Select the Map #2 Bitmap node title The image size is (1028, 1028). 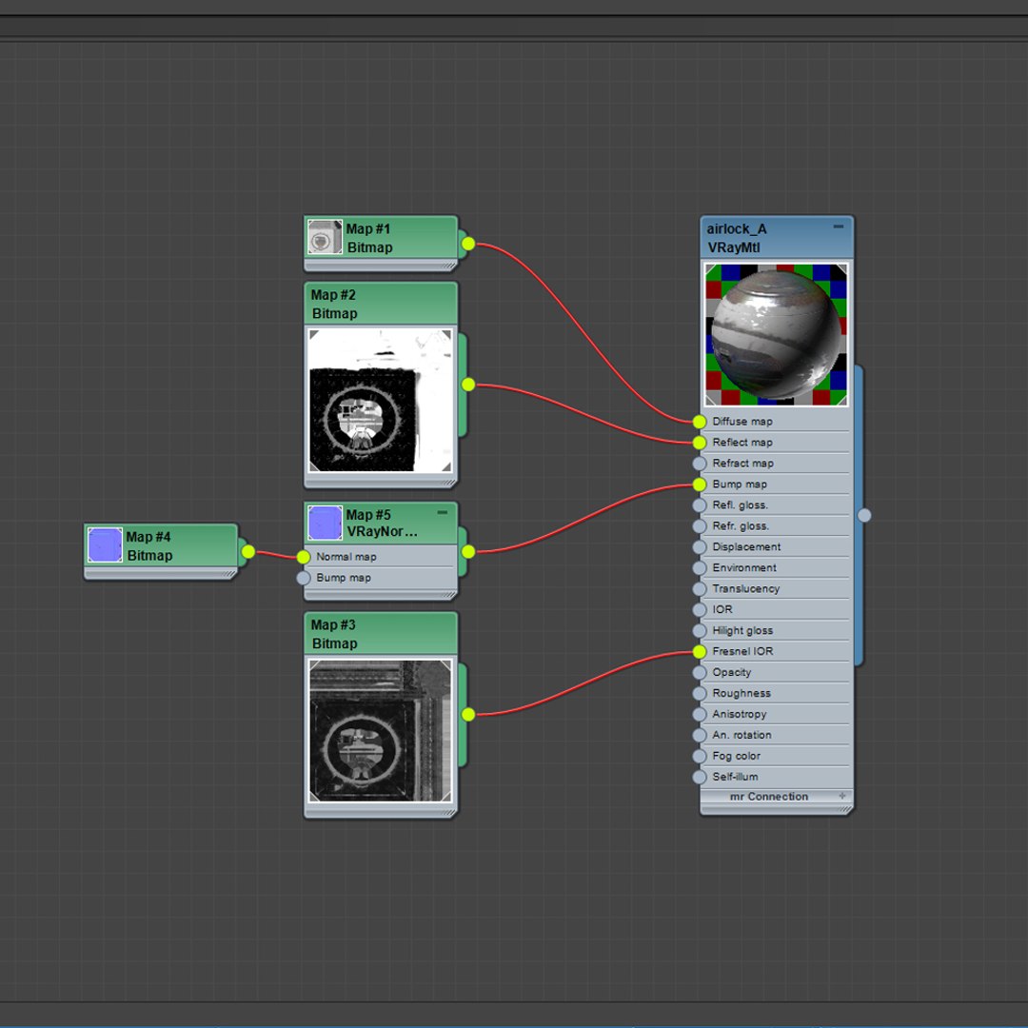tap(334, 305)
